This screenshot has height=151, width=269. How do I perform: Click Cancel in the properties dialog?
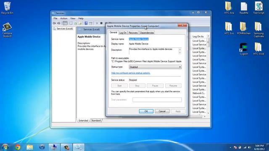pyautogui.click(x=162, y=111)
